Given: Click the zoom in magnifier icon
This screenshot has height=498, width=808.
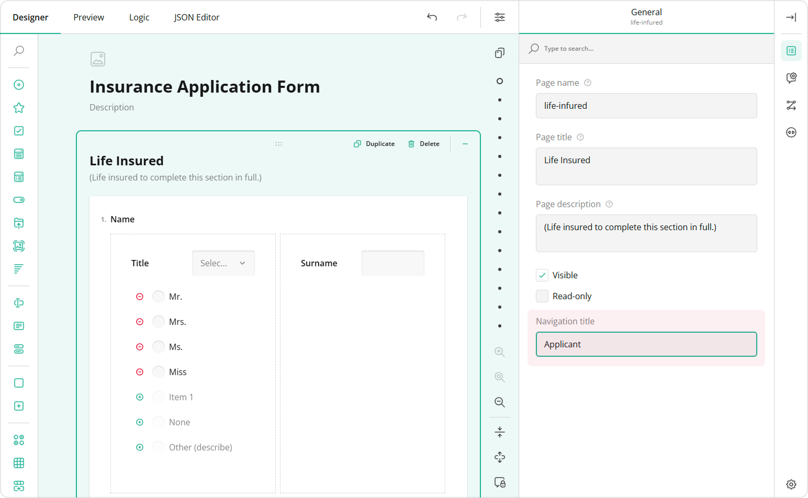Looking at the screenshot, I should pyautogui.click(x=500, y=352).
